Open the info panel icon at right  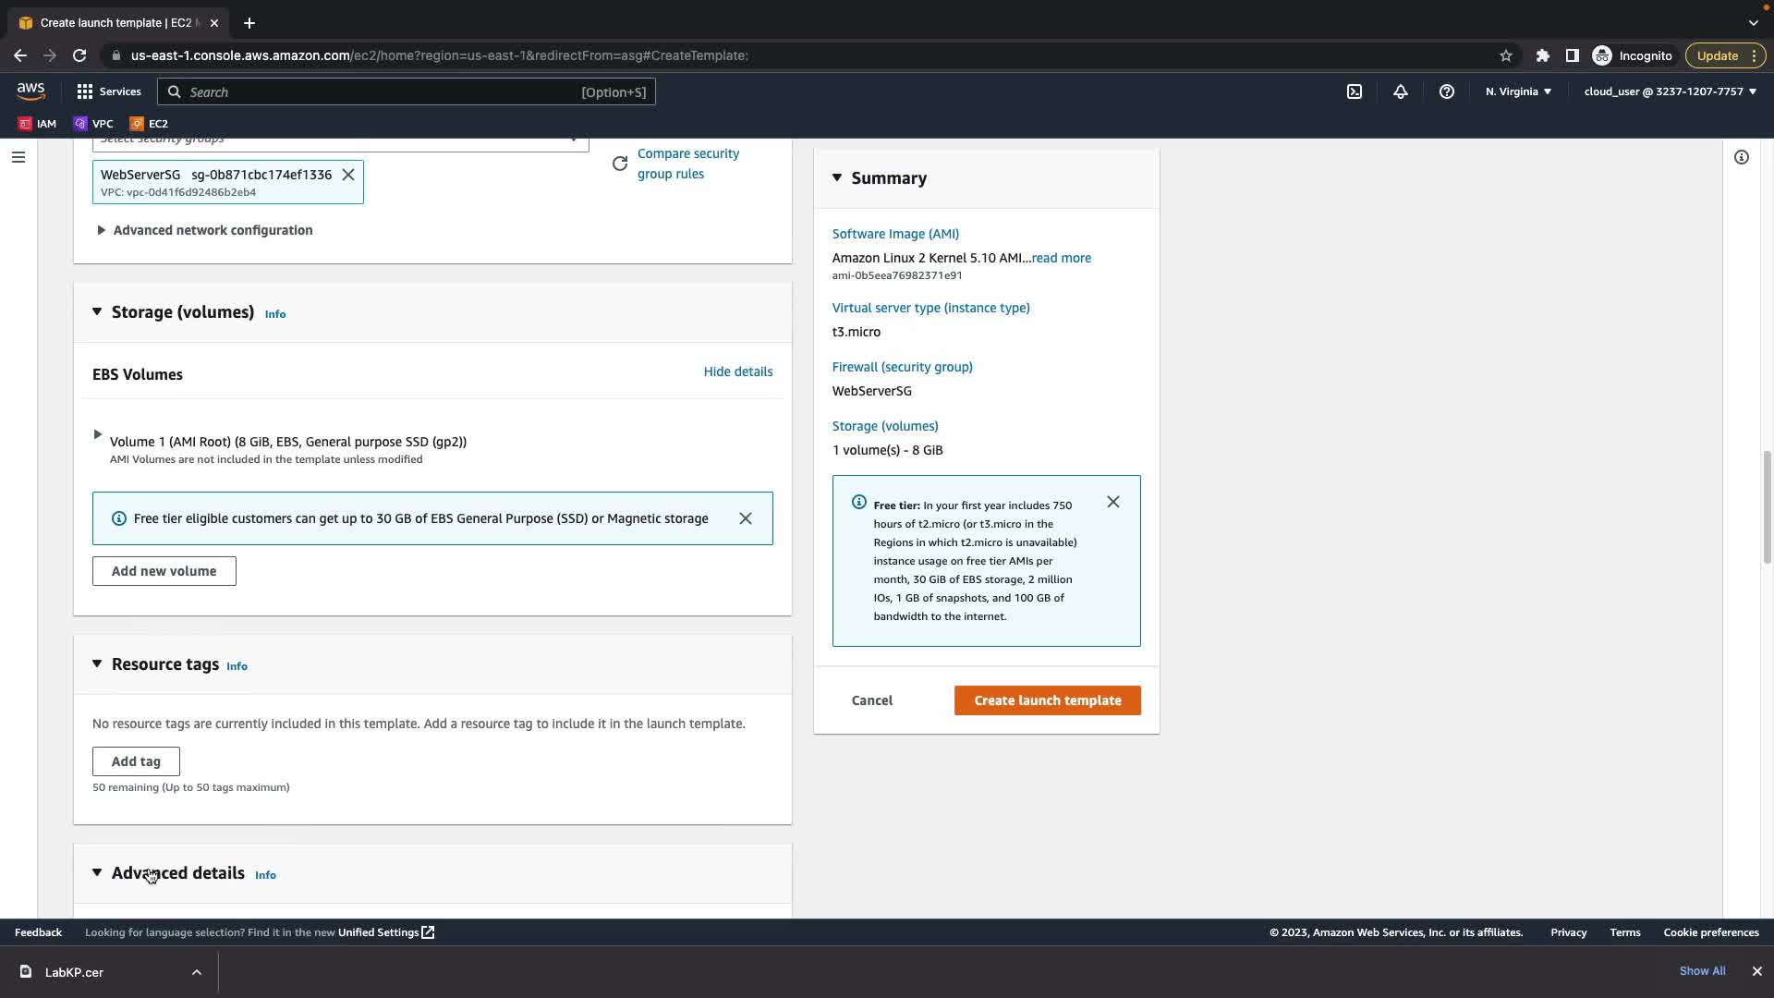coord(1742,157)
